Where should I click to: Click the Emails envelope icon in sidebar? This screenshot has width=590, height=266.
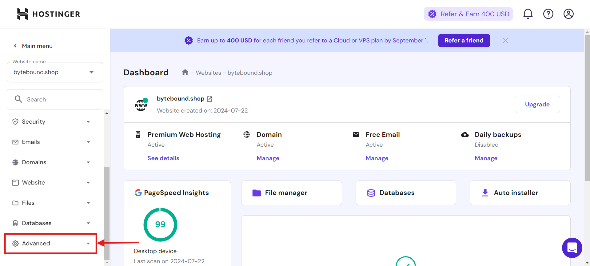[x=15, y=142]
